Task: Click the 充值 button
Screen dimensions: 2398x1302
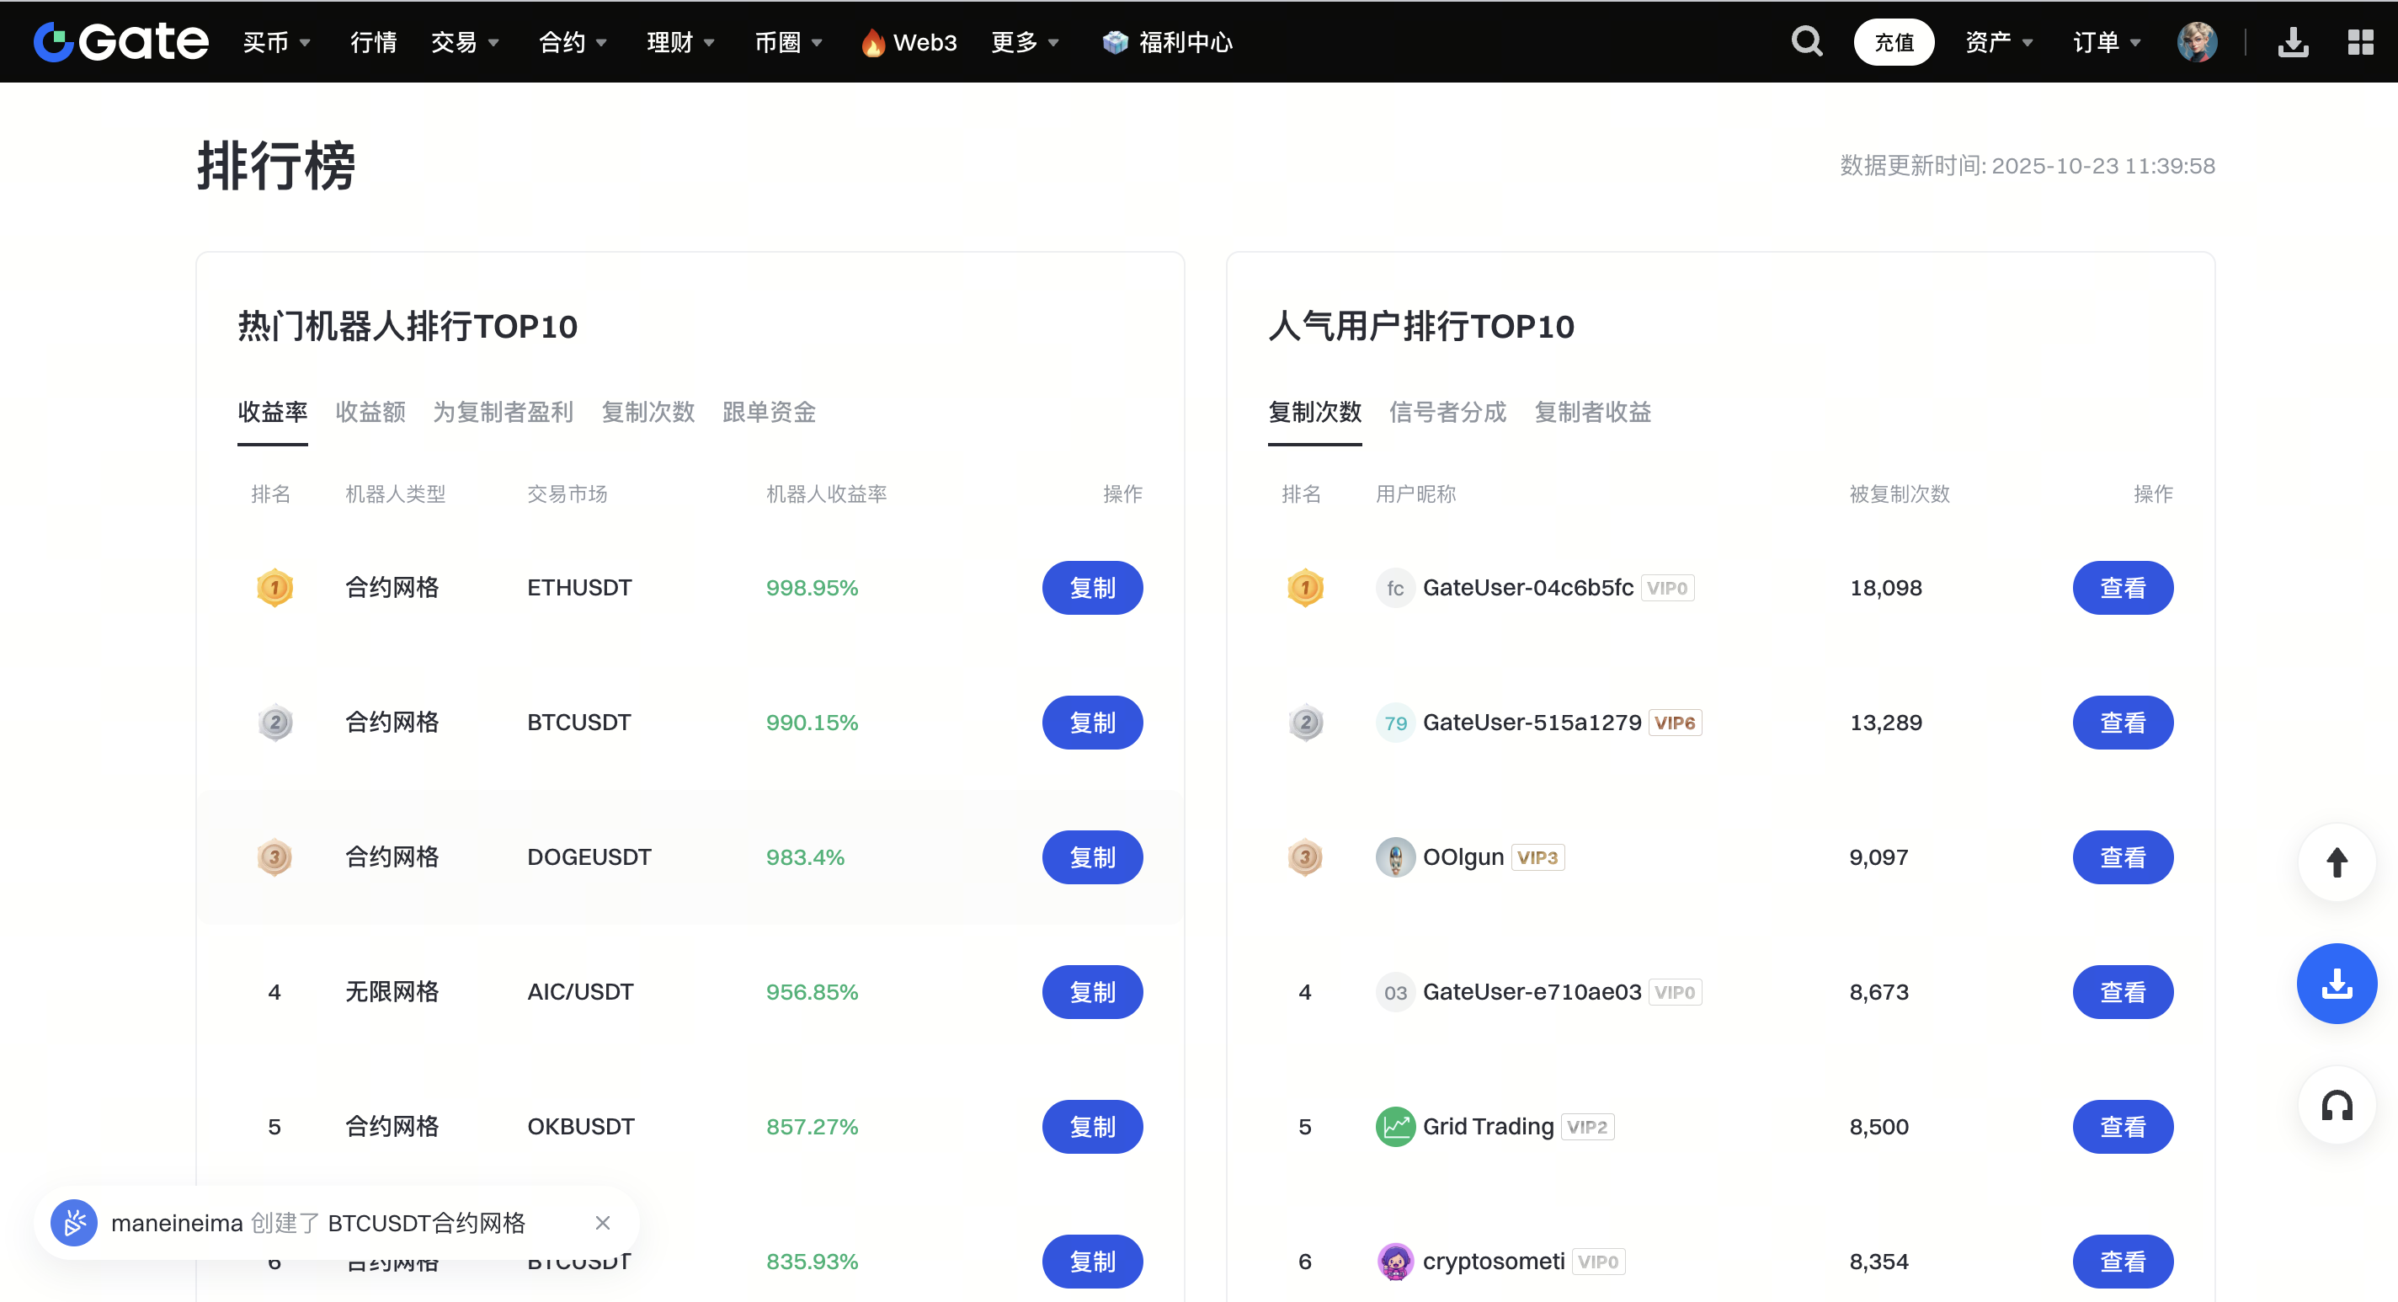Action: (1893, 42)
